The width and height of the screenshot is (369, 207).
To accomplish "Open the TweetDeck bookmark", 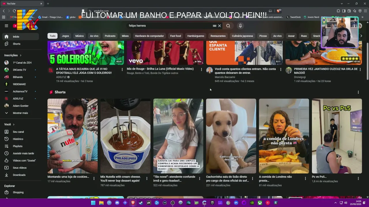I will point(293,17).
